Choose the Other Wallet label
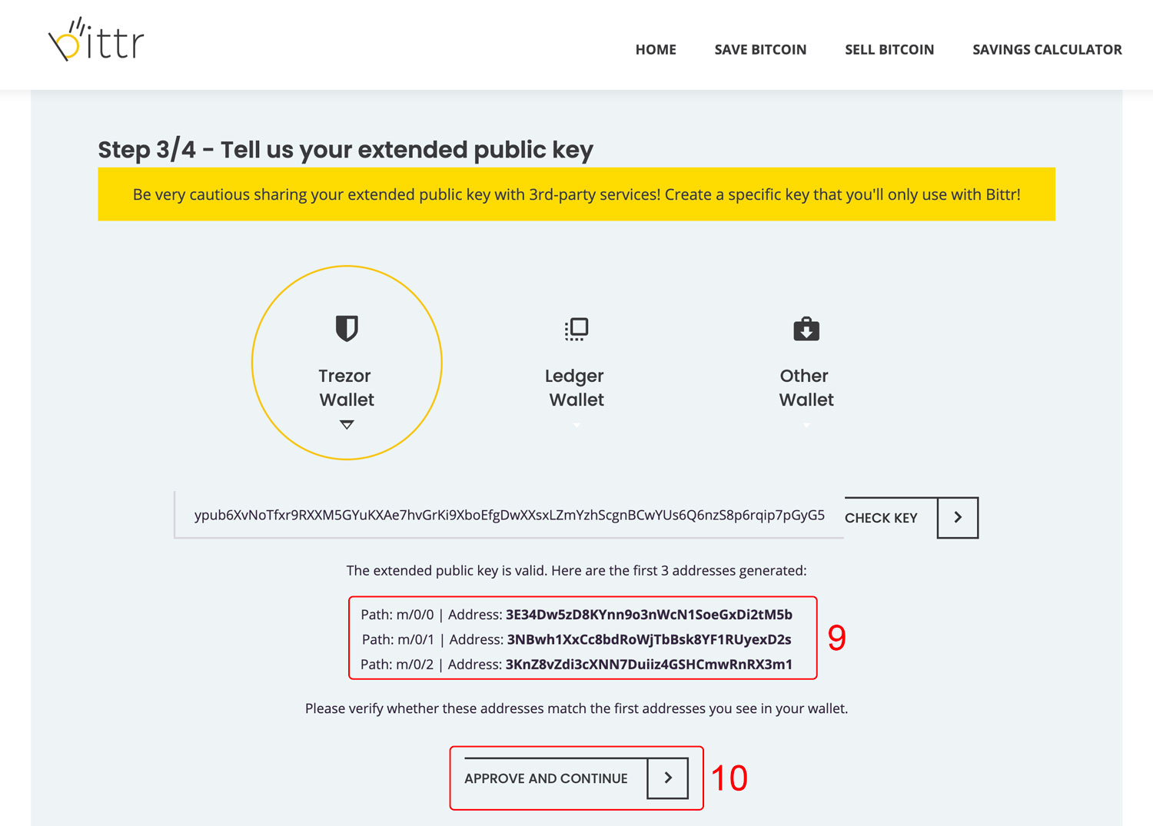Viewport: 1153px width, 826px height. [x=806, y=387]
